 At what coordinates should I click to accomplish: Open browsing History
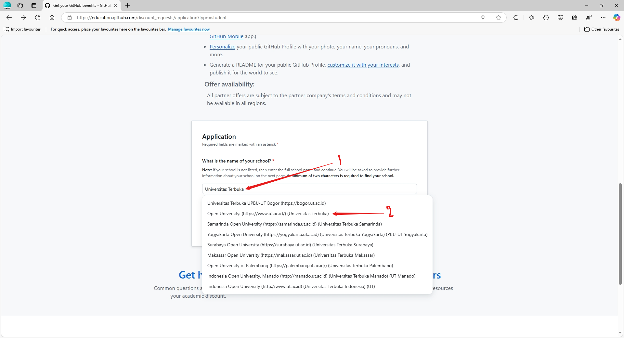(x=546, y=18)
